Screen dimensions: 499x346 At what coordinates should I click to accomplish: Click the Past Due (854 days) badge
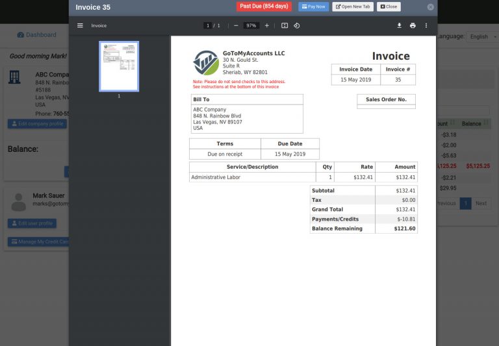pos(264,6)
